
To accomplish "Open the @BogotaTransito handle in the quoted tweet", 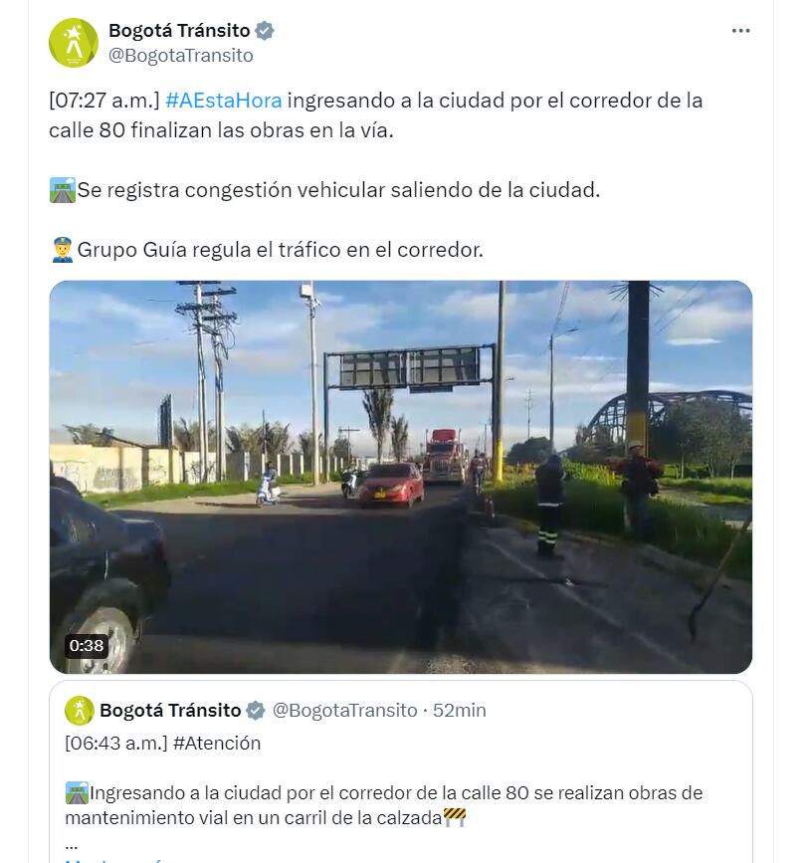I will (x=344, y=711).
